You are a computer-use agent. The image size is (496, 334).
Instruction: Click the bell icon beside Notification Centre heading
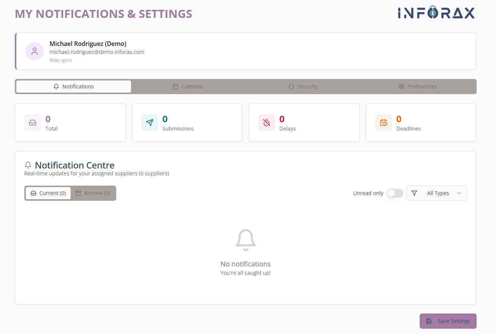[x=28, y=165]
